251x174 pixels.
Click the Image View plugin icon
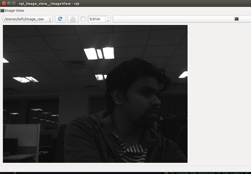click(x=2, y=10)
